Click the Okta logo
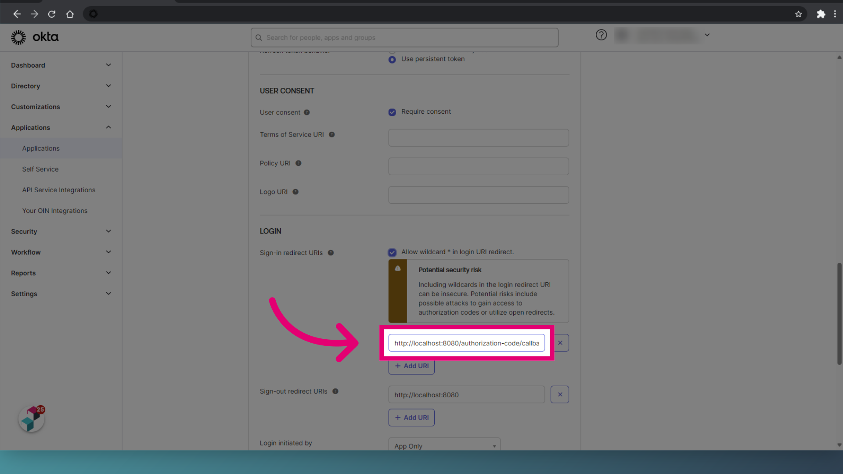Screen dimensions: 843x474 [x=35, y=37]
